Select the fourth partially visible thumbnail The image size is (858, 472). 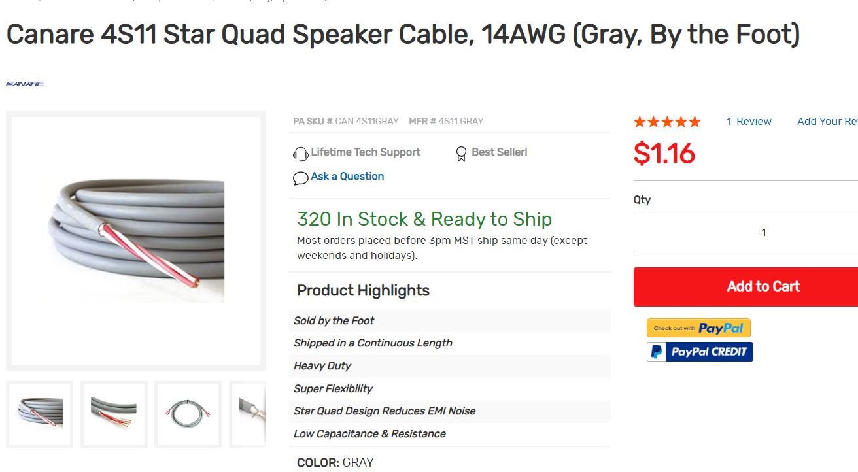(252, 414)
